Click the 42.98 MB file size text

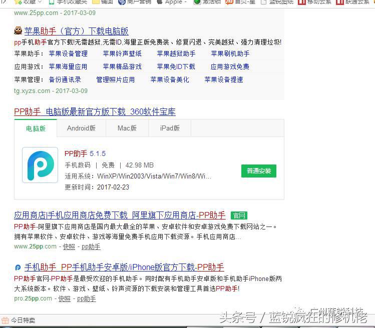tap(139, 165)
